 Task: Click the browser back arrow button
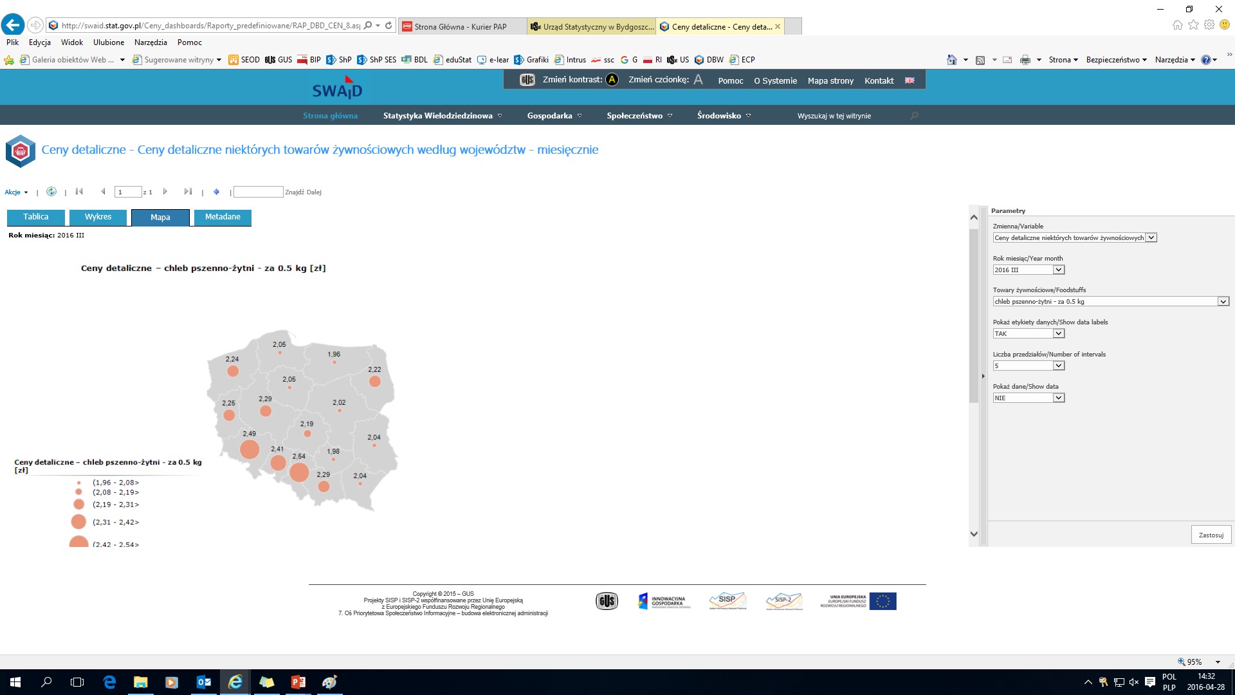(x=13, y=25)
